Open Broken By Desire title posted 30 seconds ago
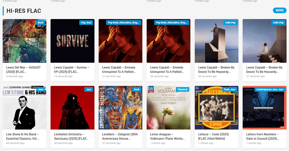This screenshot has width=289, height=151. [216, 70]
